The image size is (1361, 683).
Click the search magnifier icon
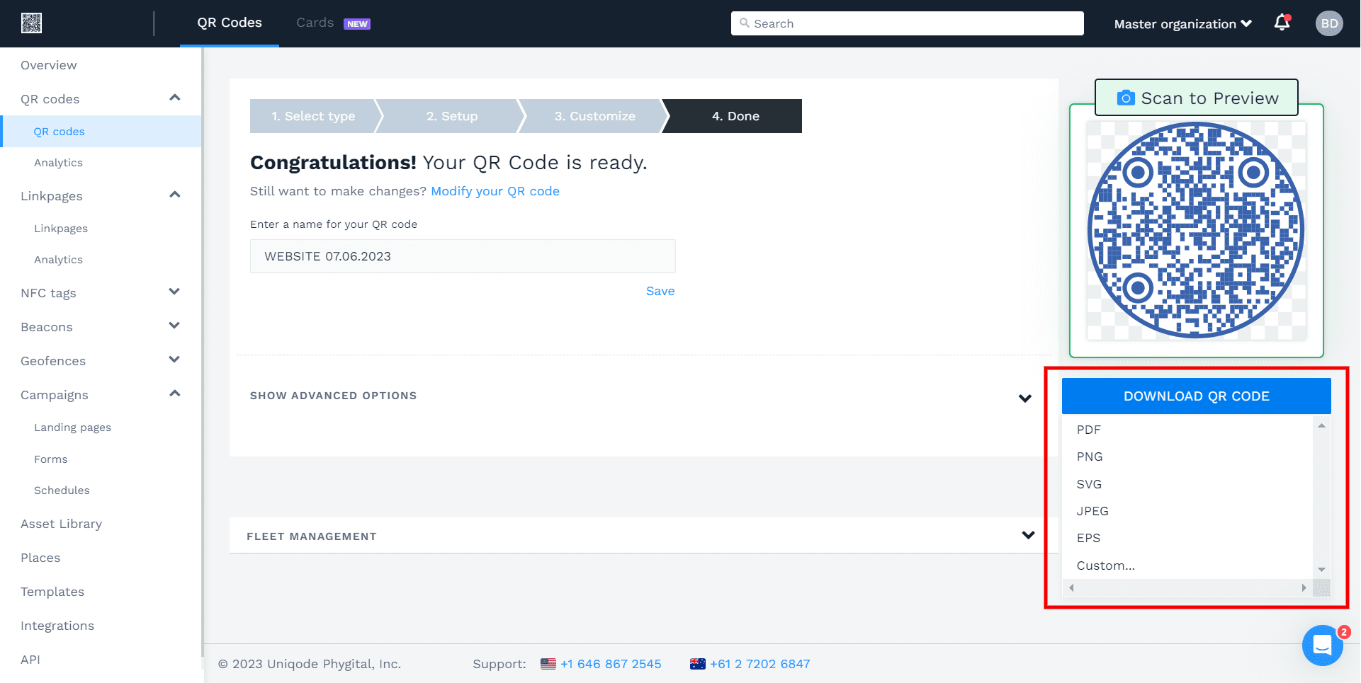pos(744,23)
